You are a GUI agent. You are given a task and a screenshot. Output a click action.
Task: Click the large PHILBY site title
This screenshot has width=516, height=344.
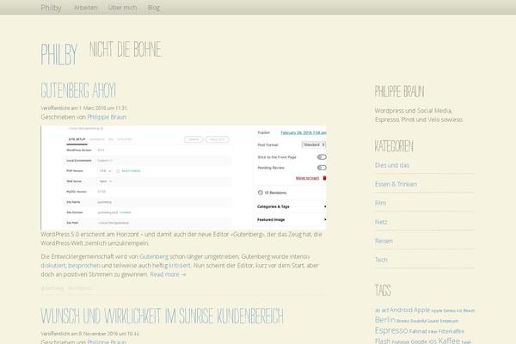(x=59, y=54)
